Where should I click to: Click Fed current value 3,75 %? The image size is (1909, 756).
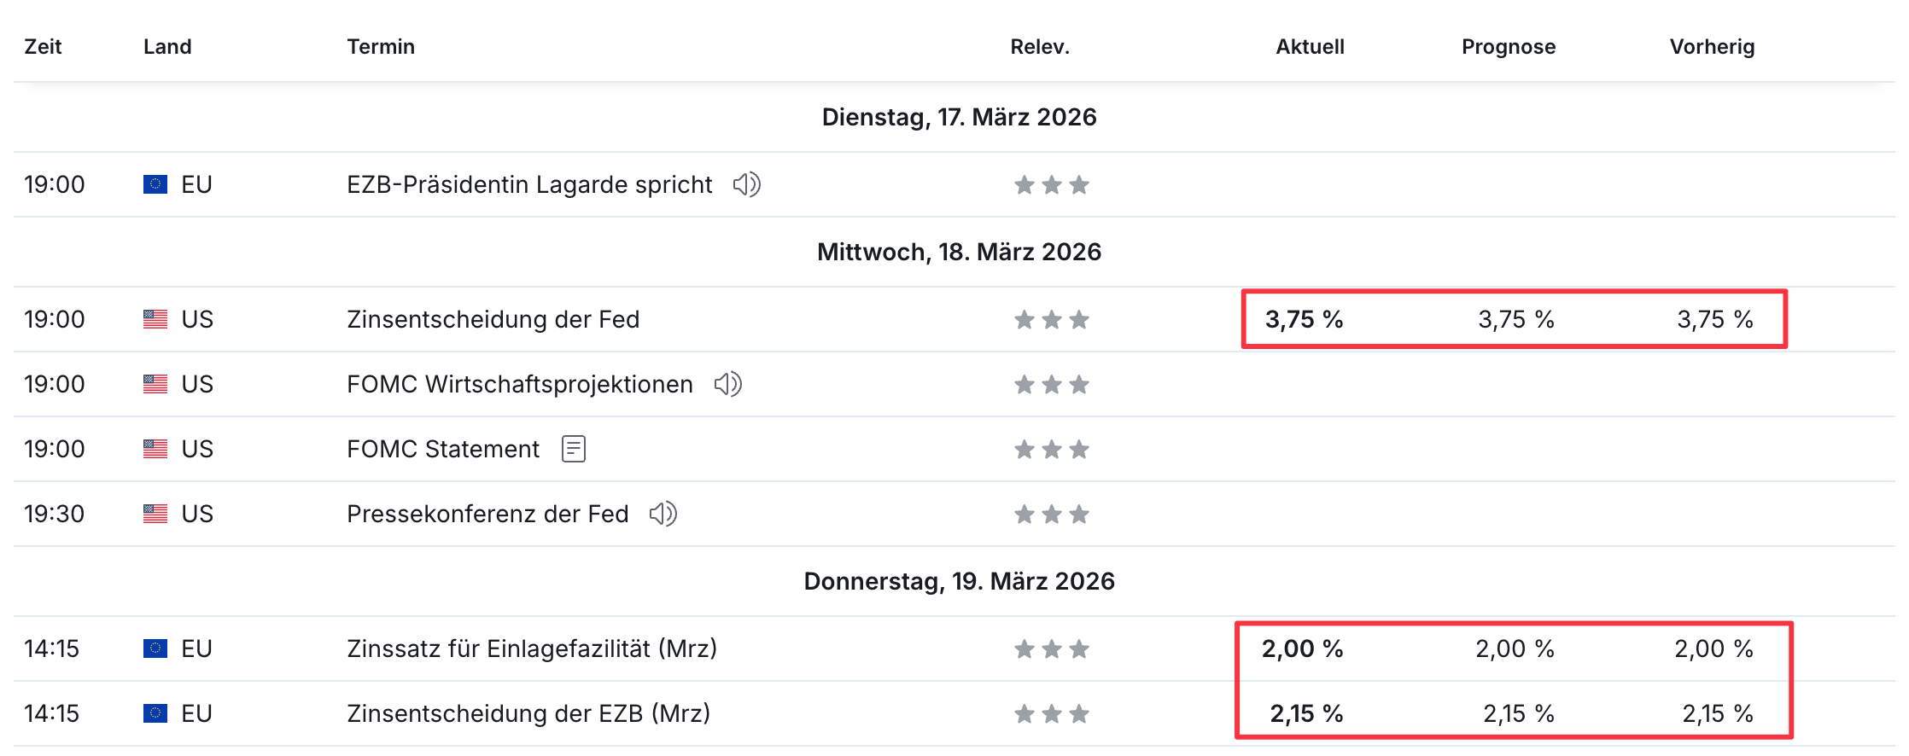1304,319
